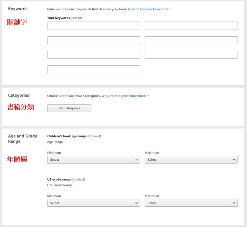247x227 pixels.
Task: Open the Age Range Maximum dropdown
Action: 191,159
